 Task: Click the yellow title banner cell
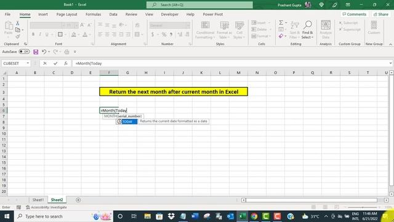174,92
